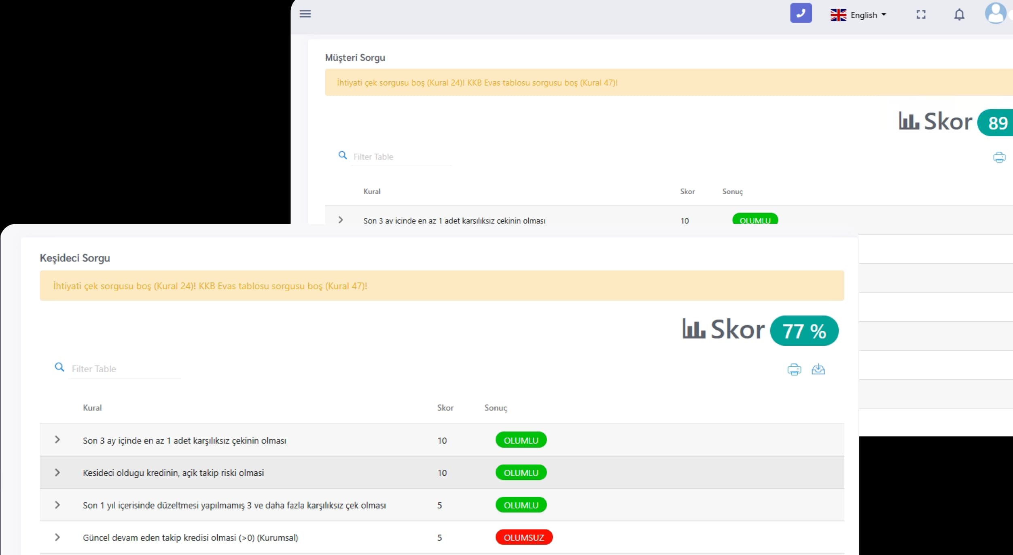Print the Müşteri Sorgu table
Screen dimensions: 1013x555
click(999, 157)
